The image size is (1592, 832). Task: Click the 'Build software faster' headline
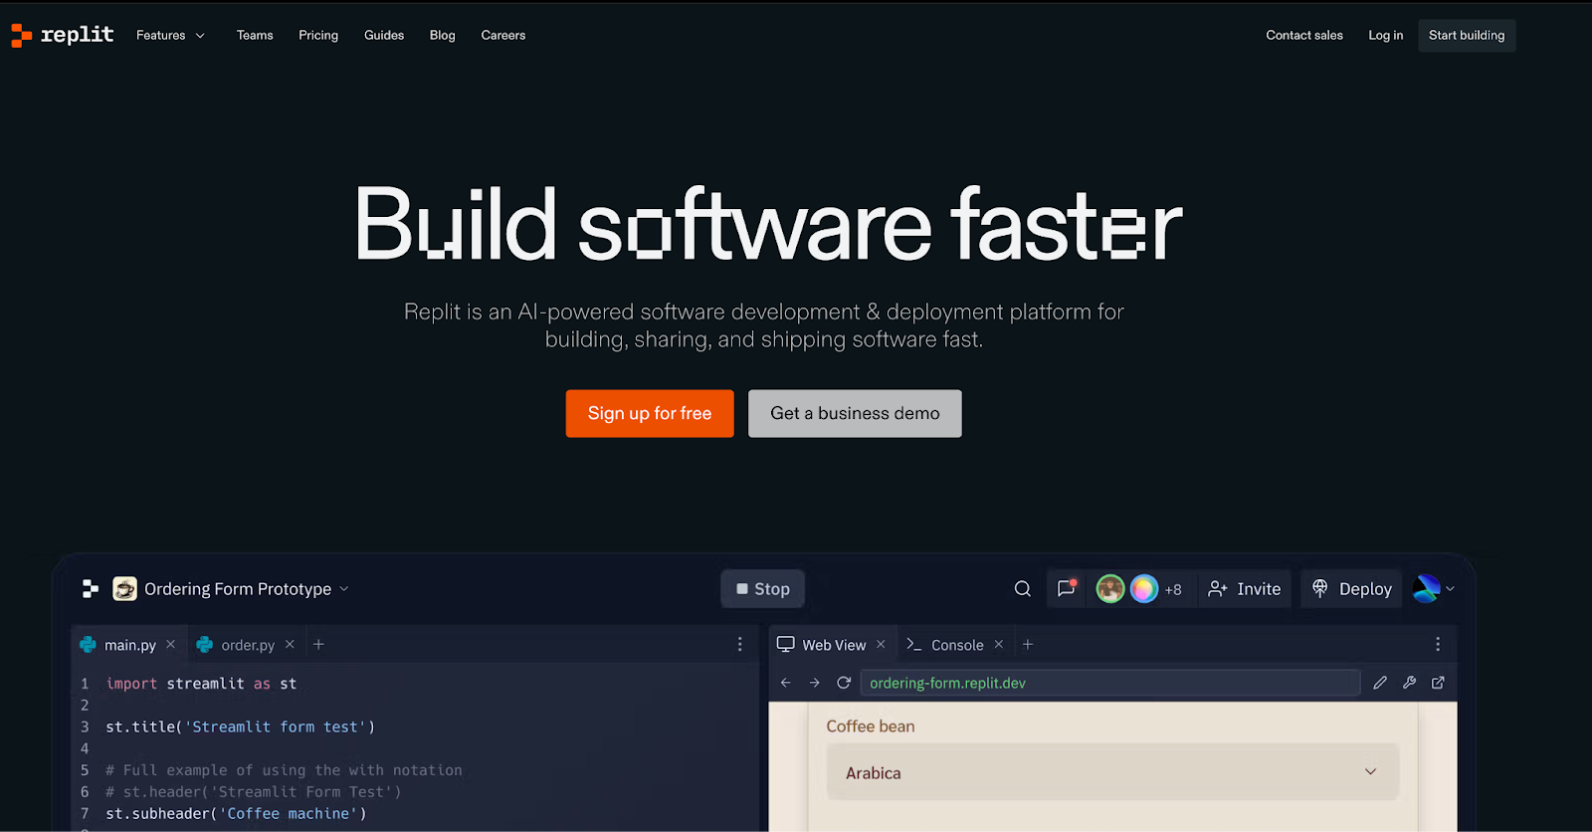coord(768,225)
